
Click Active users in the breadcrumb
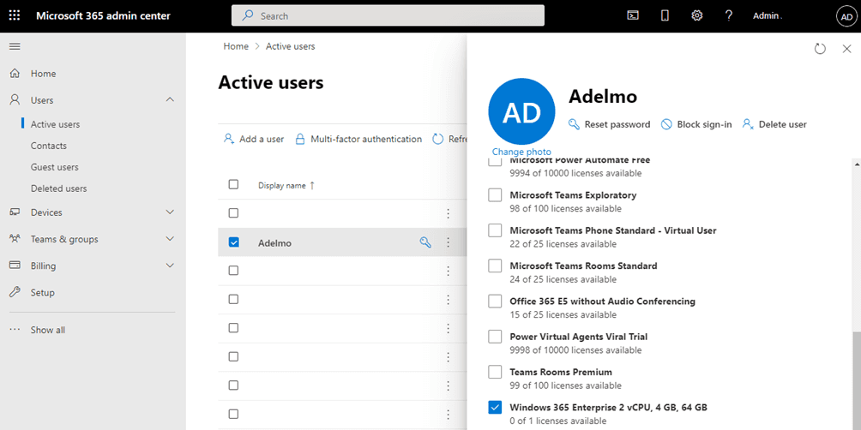(291, 46)
